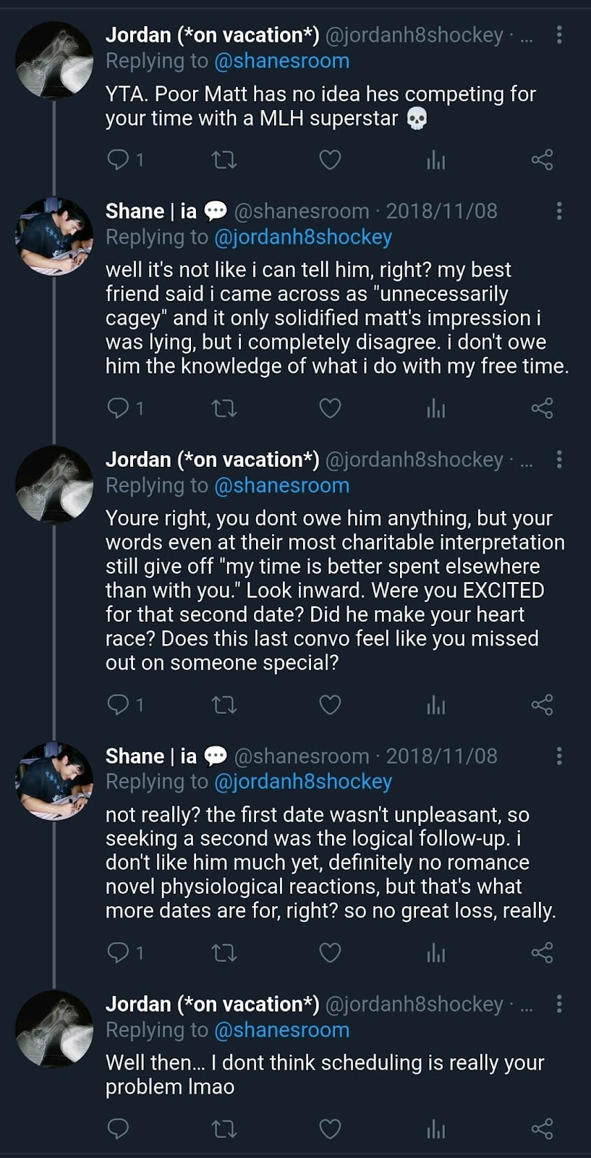Retweet Shane's "unnecessarily cagey" reply
The width and height of the screenshot is (591, 1158).
(224, 409)
